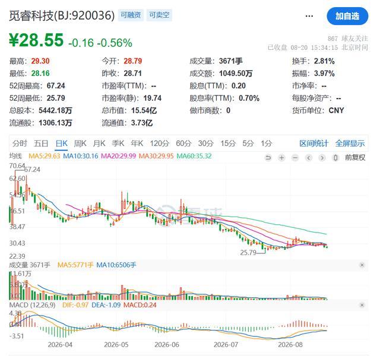Select the 日K tab
Image resolution: width=380 pixels, height=356 pixels.
(61, 144)
